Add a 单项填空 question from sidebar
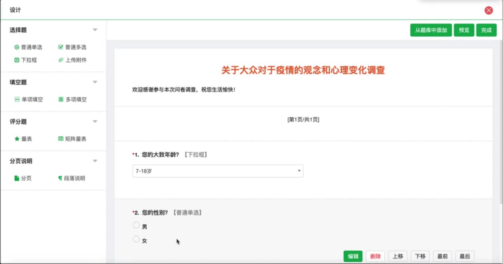503x264 pixels. pos(29,100)
